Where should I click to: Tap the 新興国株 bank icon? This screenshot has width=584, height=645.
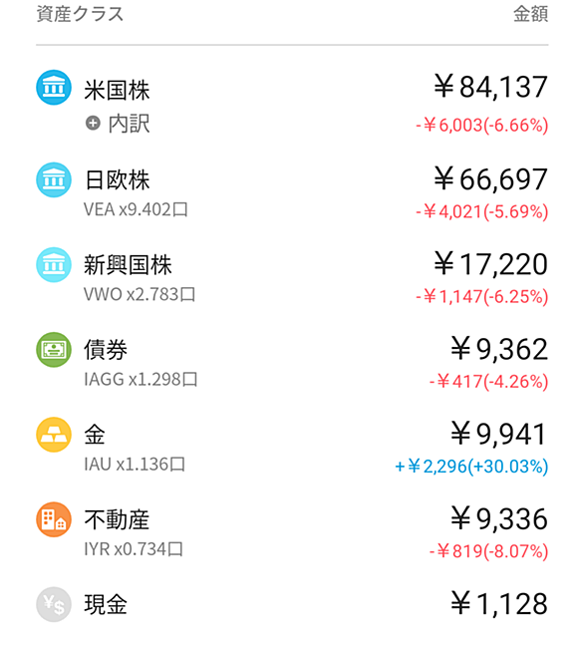coord(54,264)
